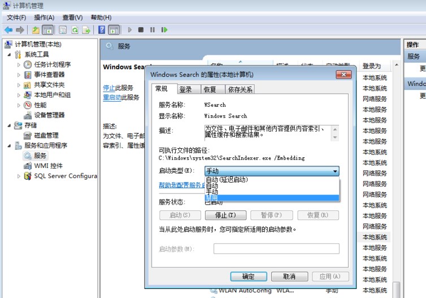Open the 帮助(H) menu
Screen dimensions: 426x298
[101, 18]
